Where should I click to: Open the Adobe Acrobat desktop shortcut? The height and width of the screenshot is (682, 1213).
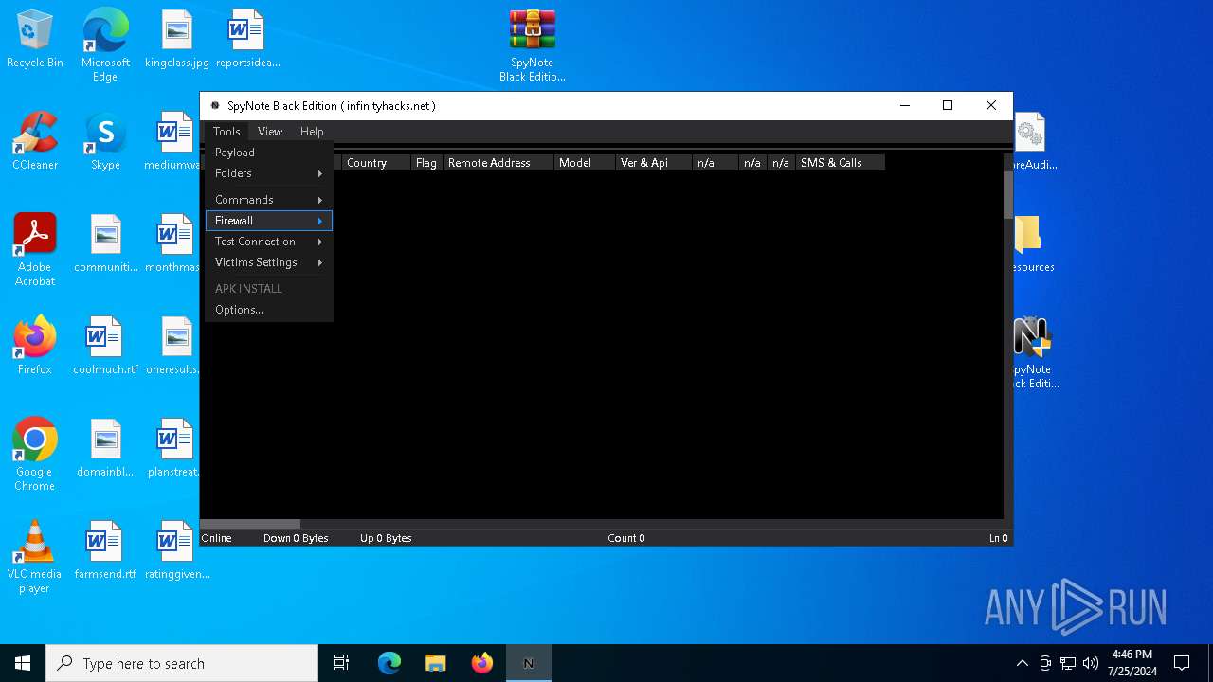pyautogui.click(x=35, y=250)
